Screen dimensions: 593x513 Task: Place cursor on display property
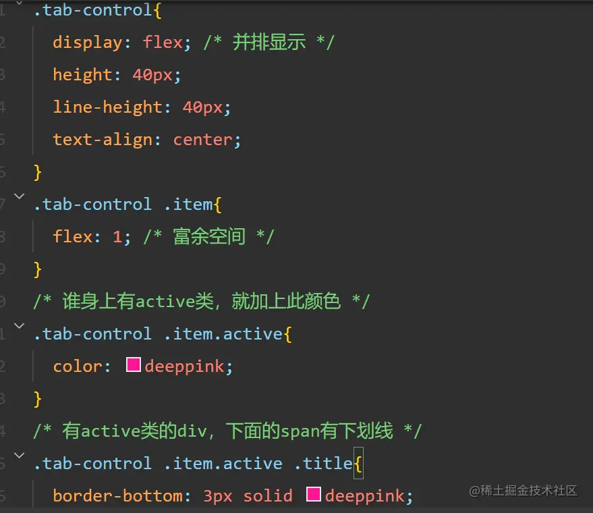(x=87, y=43)
